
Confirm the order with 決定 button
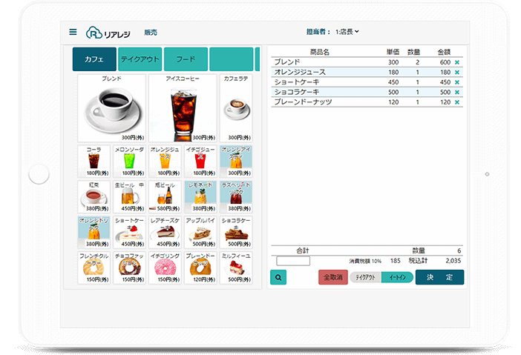(439, 277)
